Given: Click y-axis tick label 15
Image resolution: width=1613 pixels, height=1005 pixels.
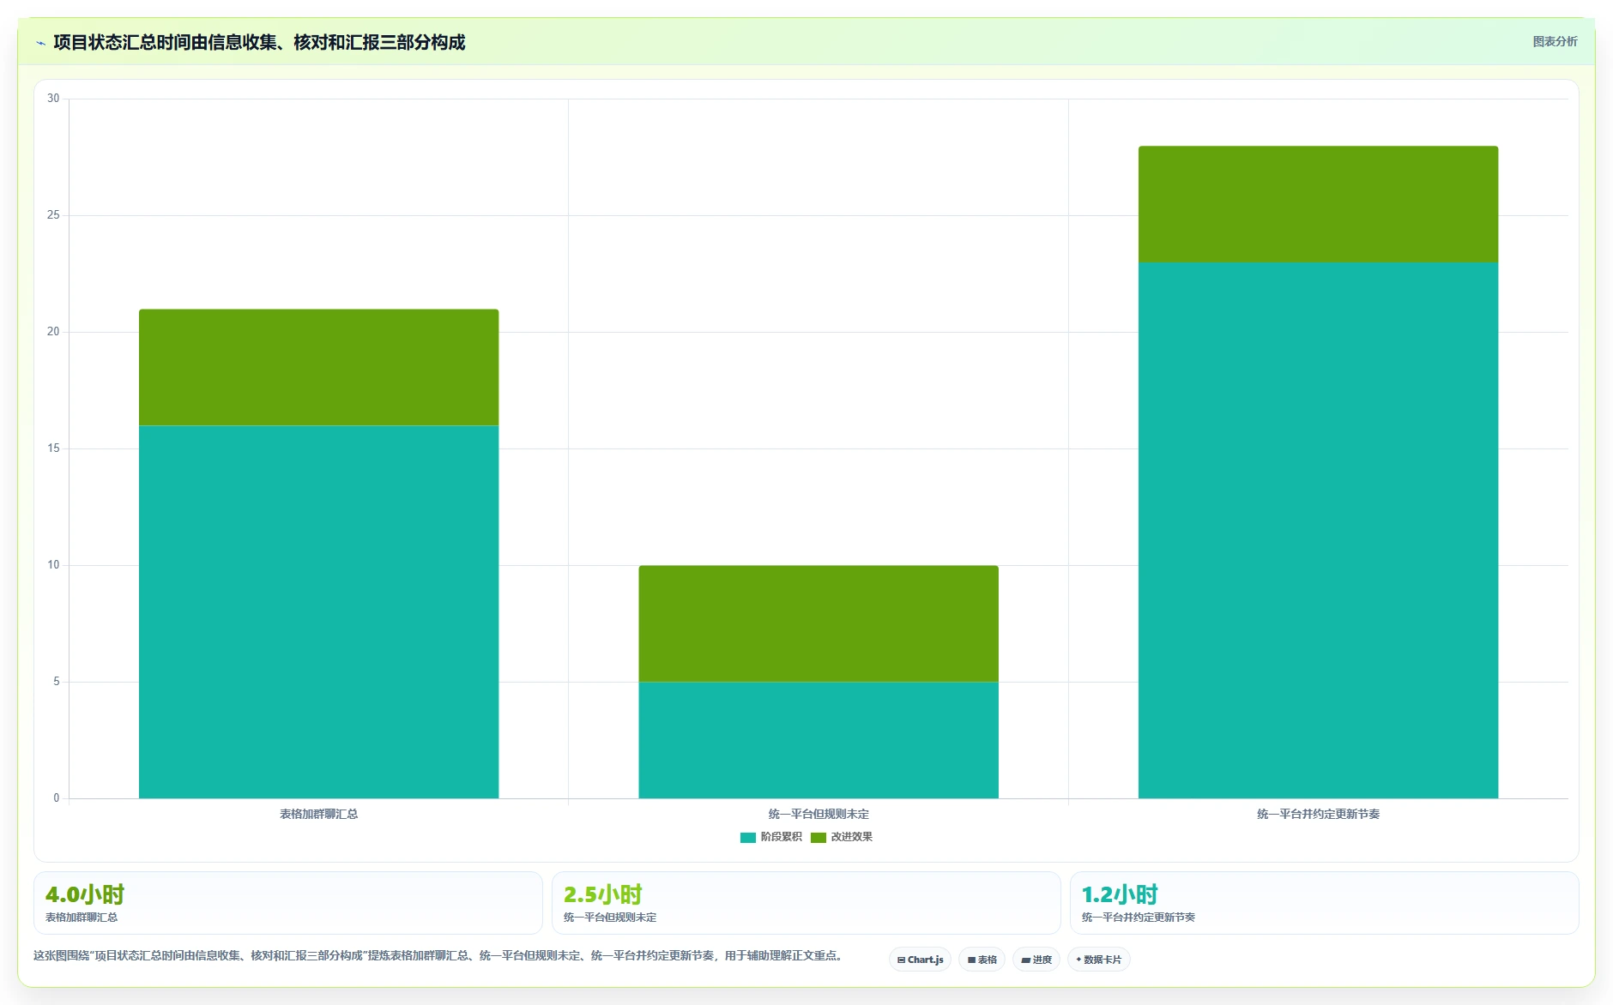Looking at the screenshot, I should coord(53,448).
